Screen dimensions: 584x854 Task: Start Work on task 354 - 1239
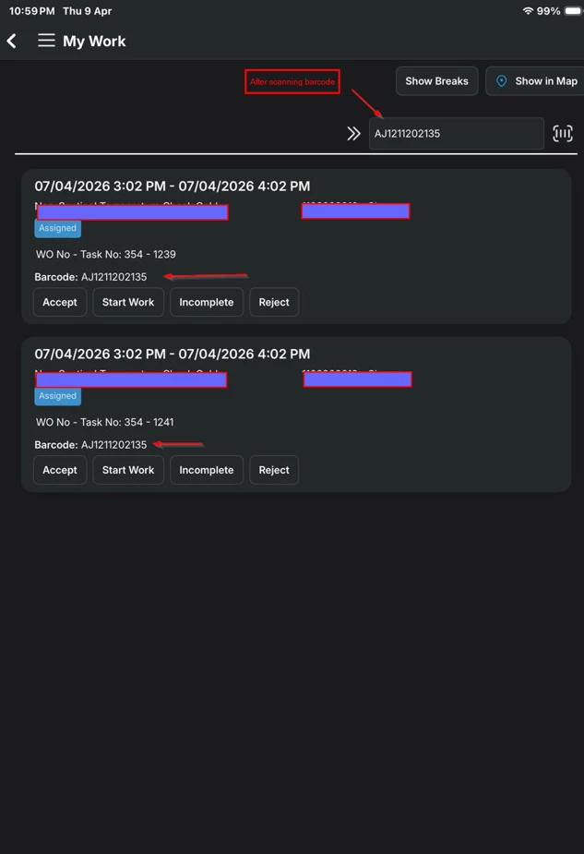128,302
